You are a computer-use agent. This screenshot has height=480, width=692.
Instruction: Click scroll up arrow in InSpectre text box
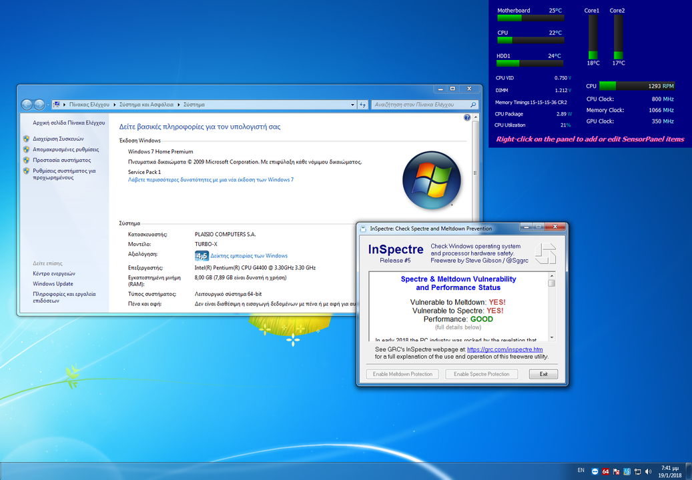552,275
